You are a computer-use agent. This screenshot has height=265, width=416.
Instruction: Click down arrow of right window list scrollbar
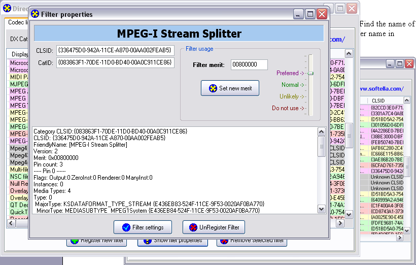pos(407,230)
